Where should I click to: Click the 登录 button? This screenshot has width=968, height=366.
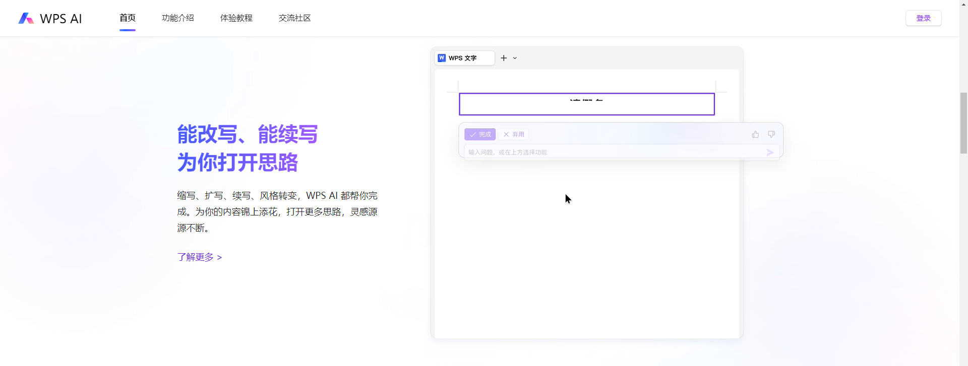[x=923, y=18]
